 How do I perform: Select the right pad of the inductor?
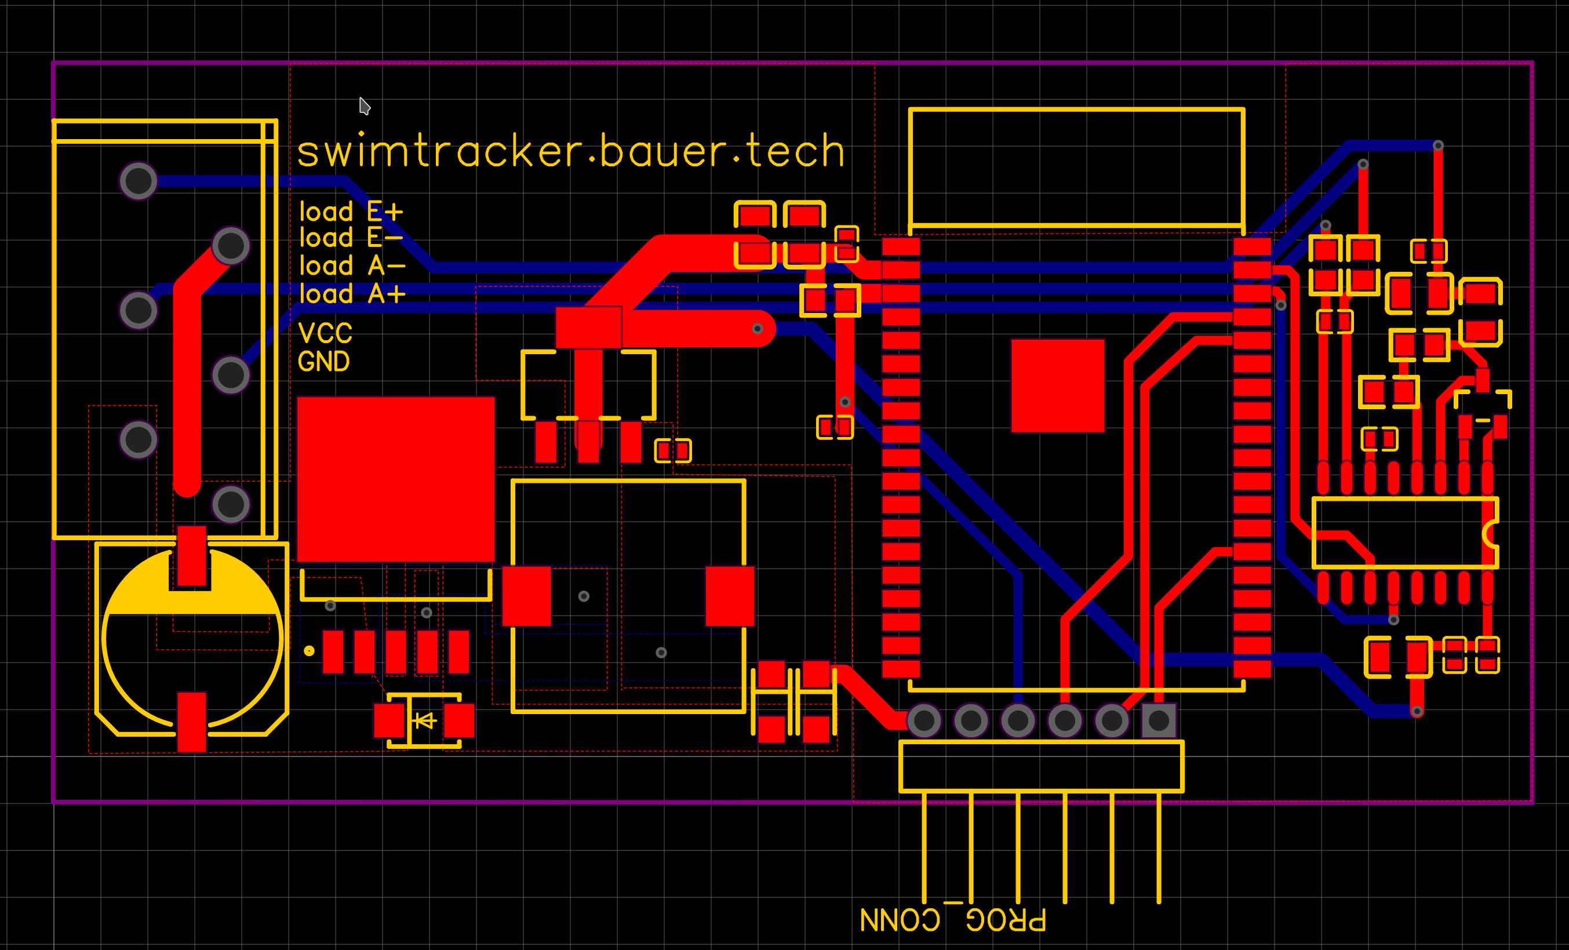click(x=730, y=596)
